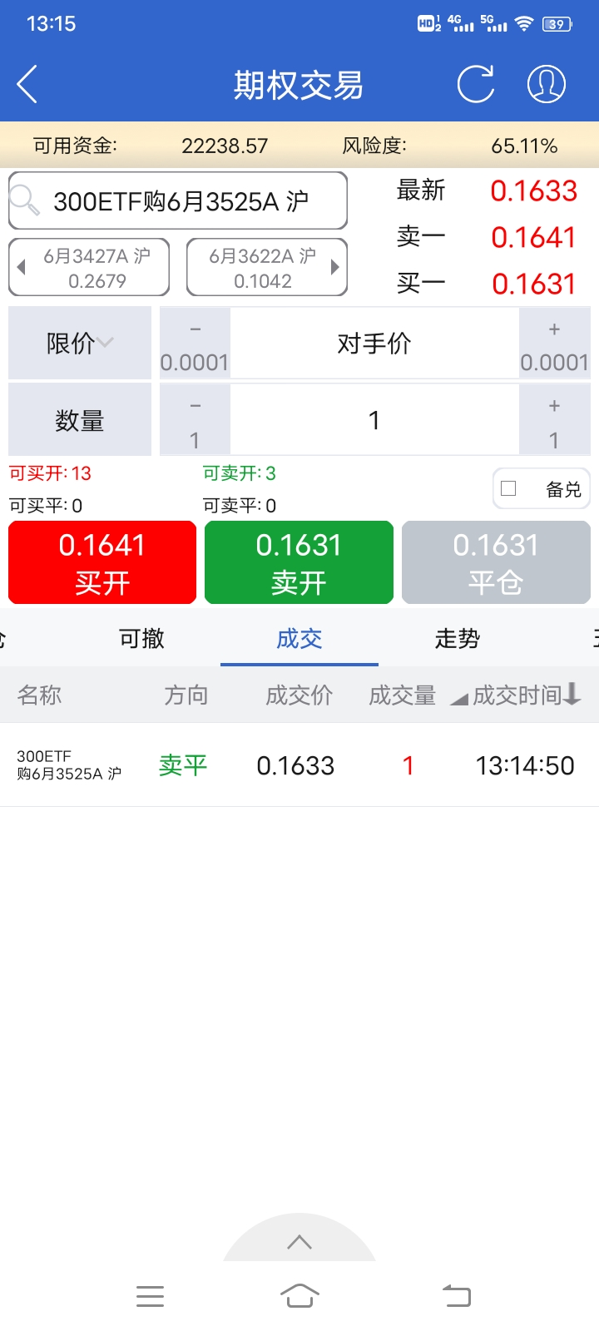Open the Android recent apps menu icon
The height and width of the screenshot is (1331, 599).
tap(150, 1295)
